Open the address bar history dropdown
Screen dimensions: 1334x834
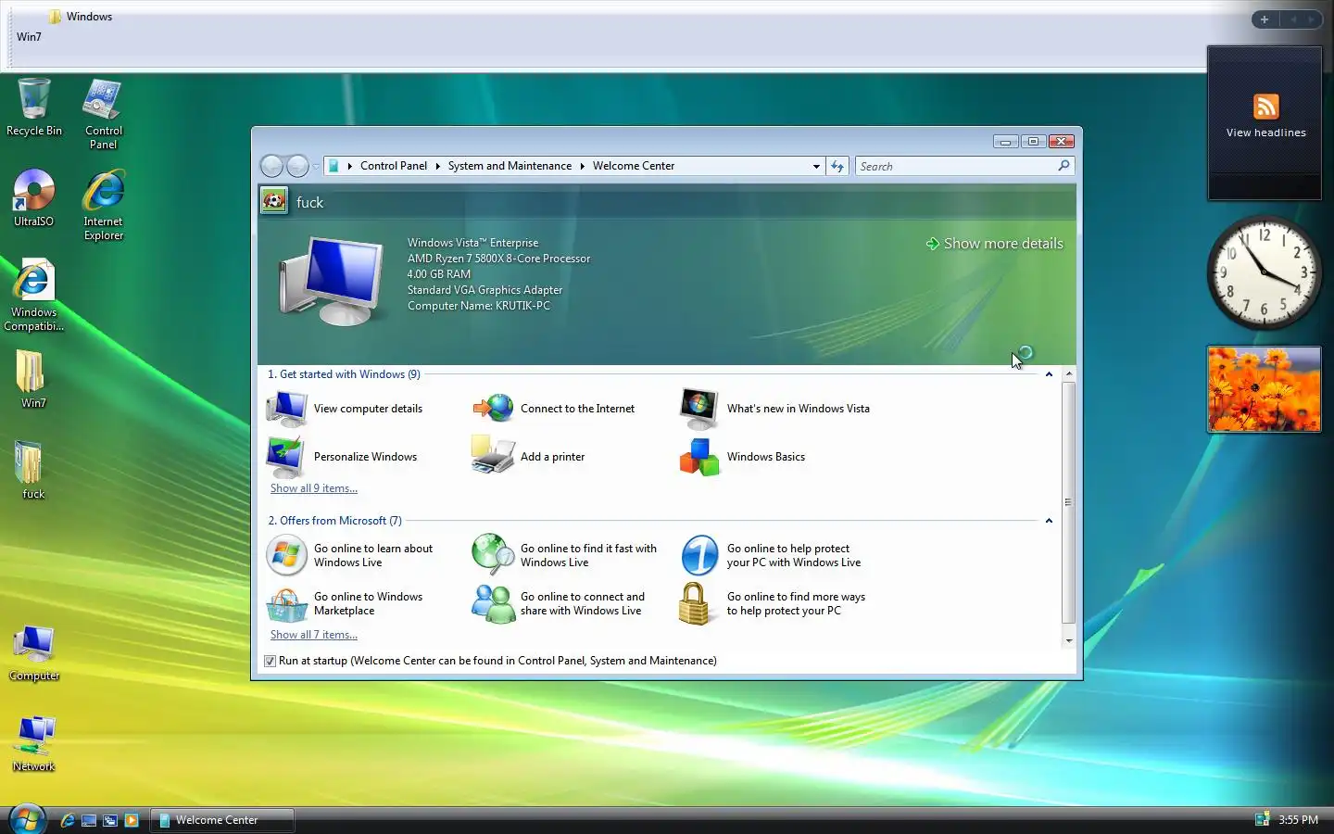(x=816, y=167)
